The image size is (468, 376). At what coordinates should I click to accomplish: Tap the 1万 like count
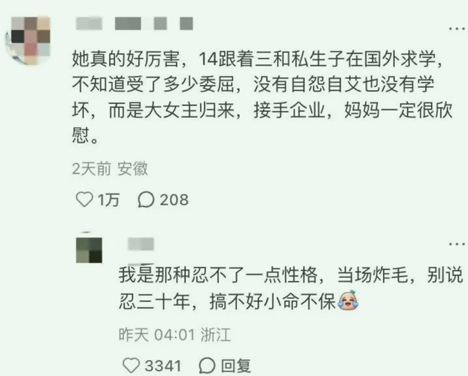pos(109,200)
